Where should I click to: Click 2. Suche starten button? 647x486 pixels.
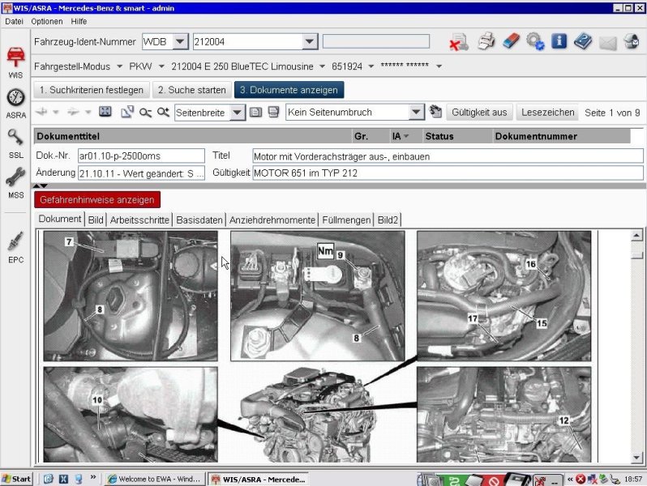click(x=192, y=90)
